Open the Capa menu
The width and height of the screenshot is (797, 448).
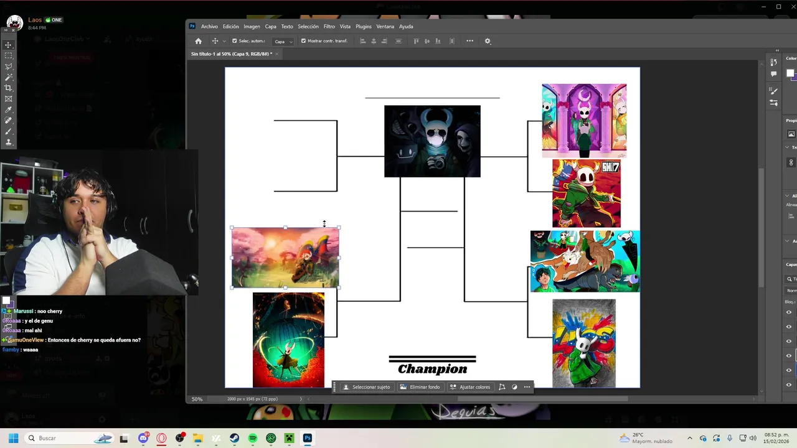pyautogui.click(x=270, y=26)
